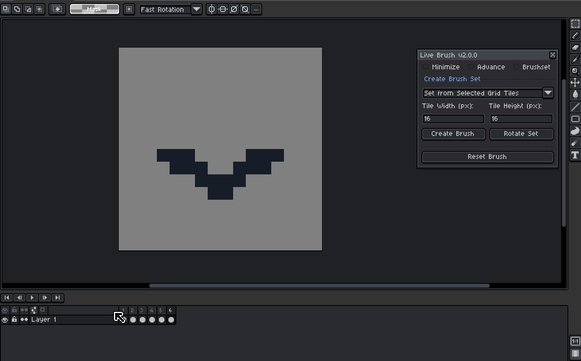581x361 pixels.
Task: Select the Text tool
Action: (x=575, y=155)
